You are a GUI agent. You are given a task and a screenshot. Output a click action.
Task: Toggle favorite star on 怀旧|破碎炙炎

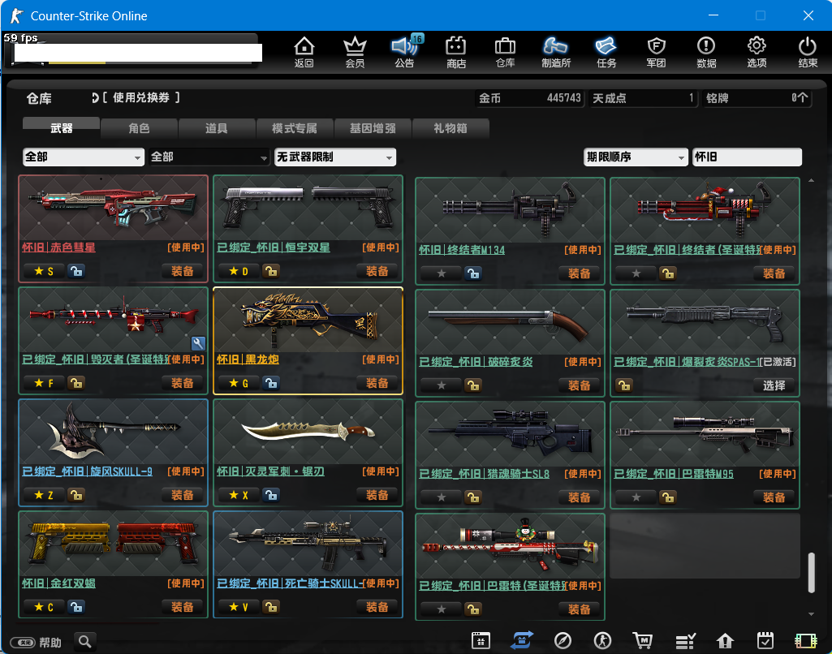point(442,385)
